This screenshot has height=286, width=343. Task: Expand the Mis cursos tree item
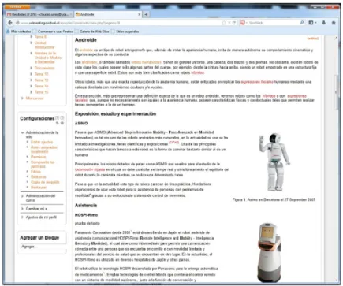[x=22, y=98]
